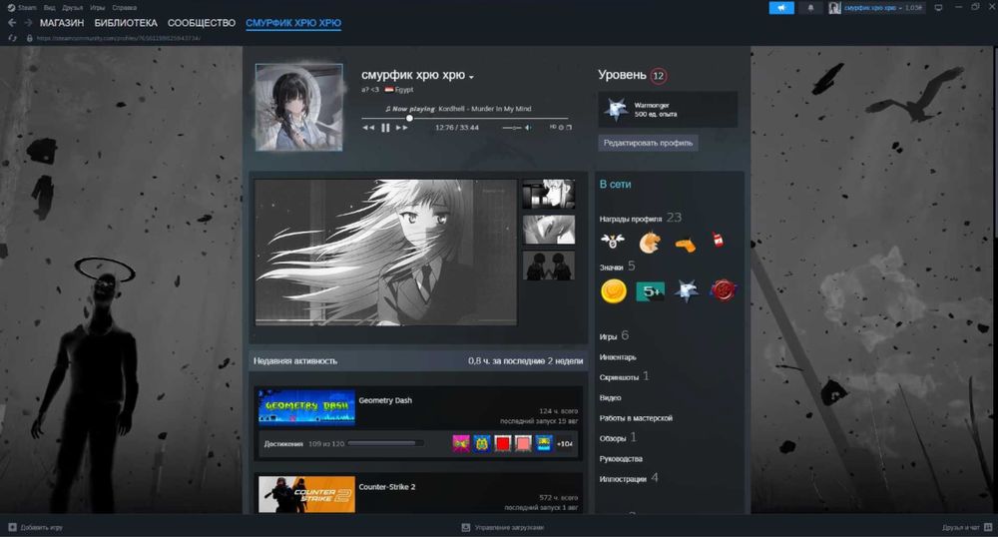Screen dimensions: 998x537
Task: Mute via the player speaker icon
Action: click(528, 127)
